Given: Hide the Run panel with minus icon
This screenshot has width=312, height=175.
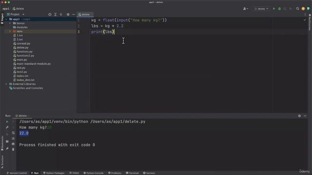Looking at the screenshot, I should point(305,116).
